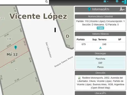
Task: Click the Dirección header
Action: (x=100, y=73)
